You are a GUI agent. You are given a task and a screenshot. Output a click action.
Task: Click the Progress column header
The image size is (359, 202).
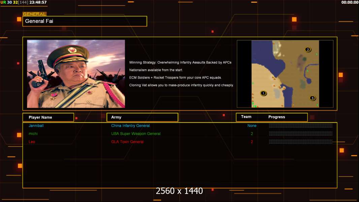276,117
